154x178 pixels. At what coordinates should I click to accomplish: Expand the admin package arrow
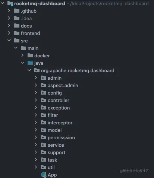pyautogui.click(x=36, y=78)
